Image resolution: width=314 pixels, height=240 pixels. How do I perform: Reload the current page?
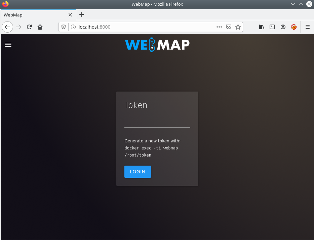(x=30, y=27)
